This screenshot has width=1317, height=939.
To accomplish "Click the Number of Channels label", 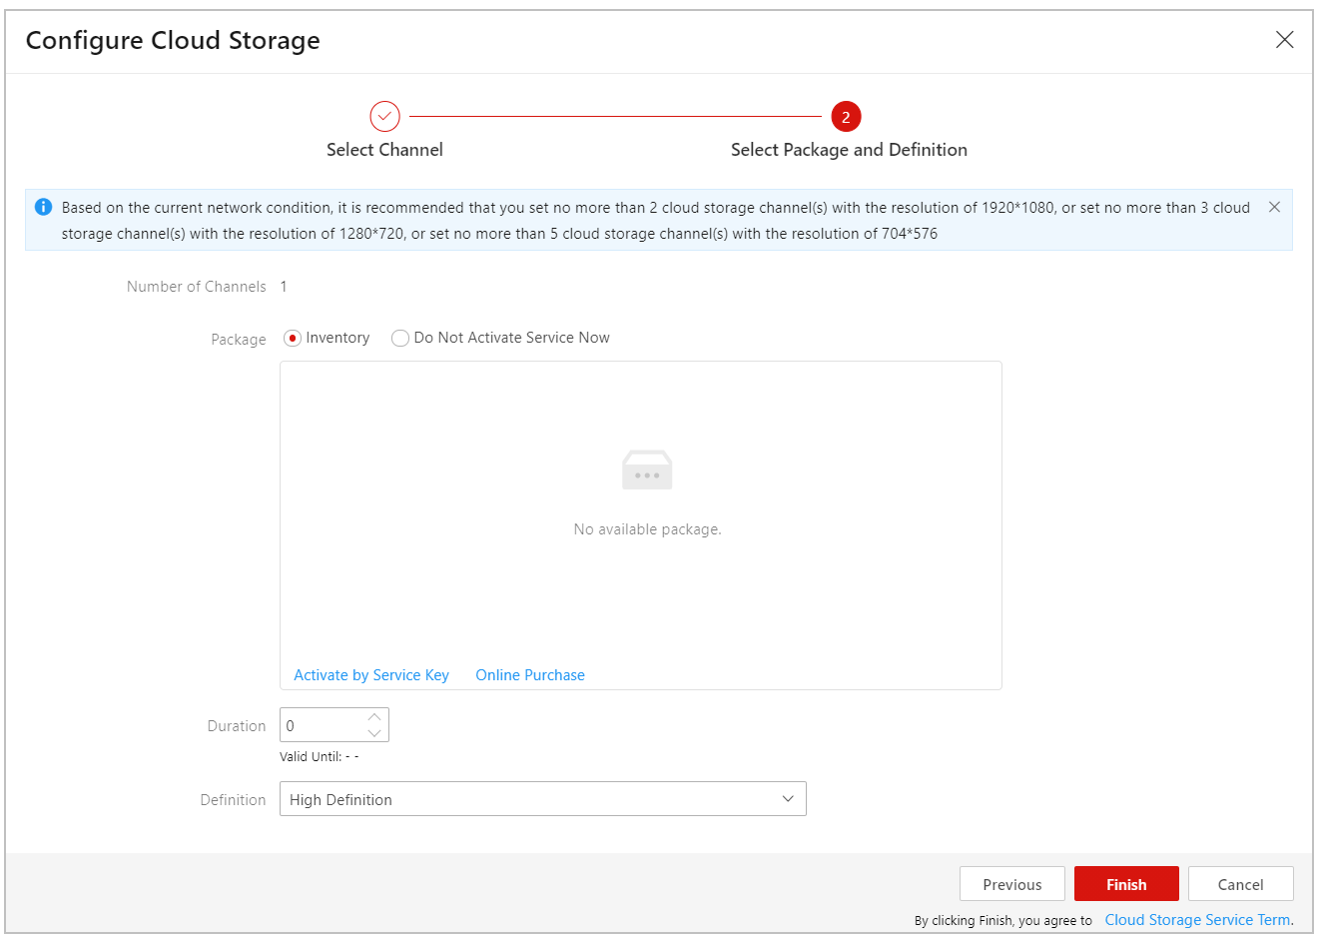I will point(197,287).
